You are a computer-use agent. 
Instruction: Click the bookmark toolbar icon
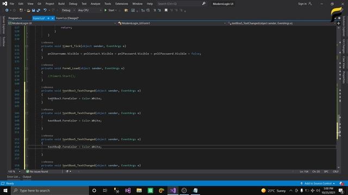(x=166, y=10)
